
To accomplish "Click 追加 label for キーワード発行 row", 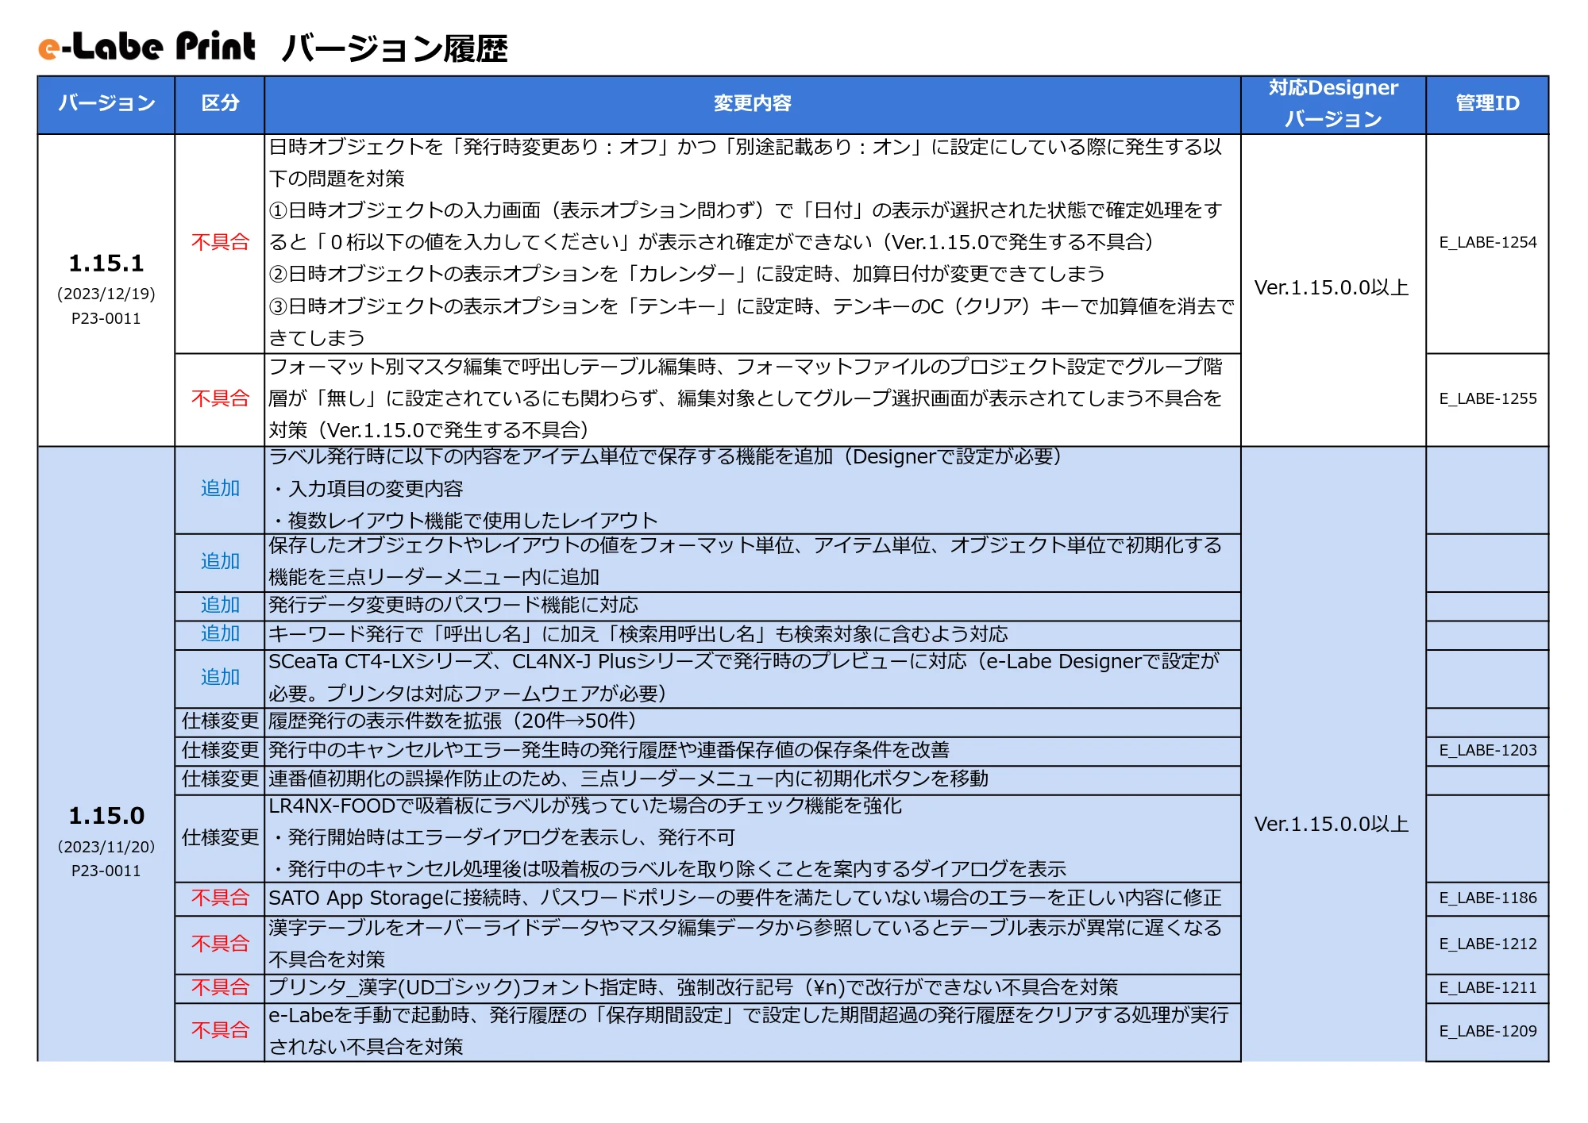I will click(x=220, y=633).
